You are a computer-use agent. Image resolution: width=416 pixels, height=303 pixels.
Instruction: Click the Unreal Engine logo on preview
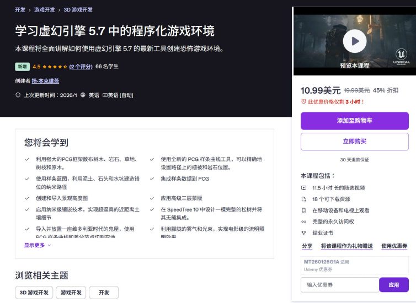(402, 57)
